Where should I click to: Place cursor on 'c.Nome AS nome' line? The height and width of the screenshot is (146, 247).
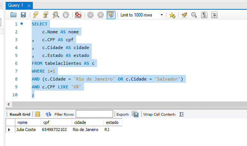[x=60, y=32]
